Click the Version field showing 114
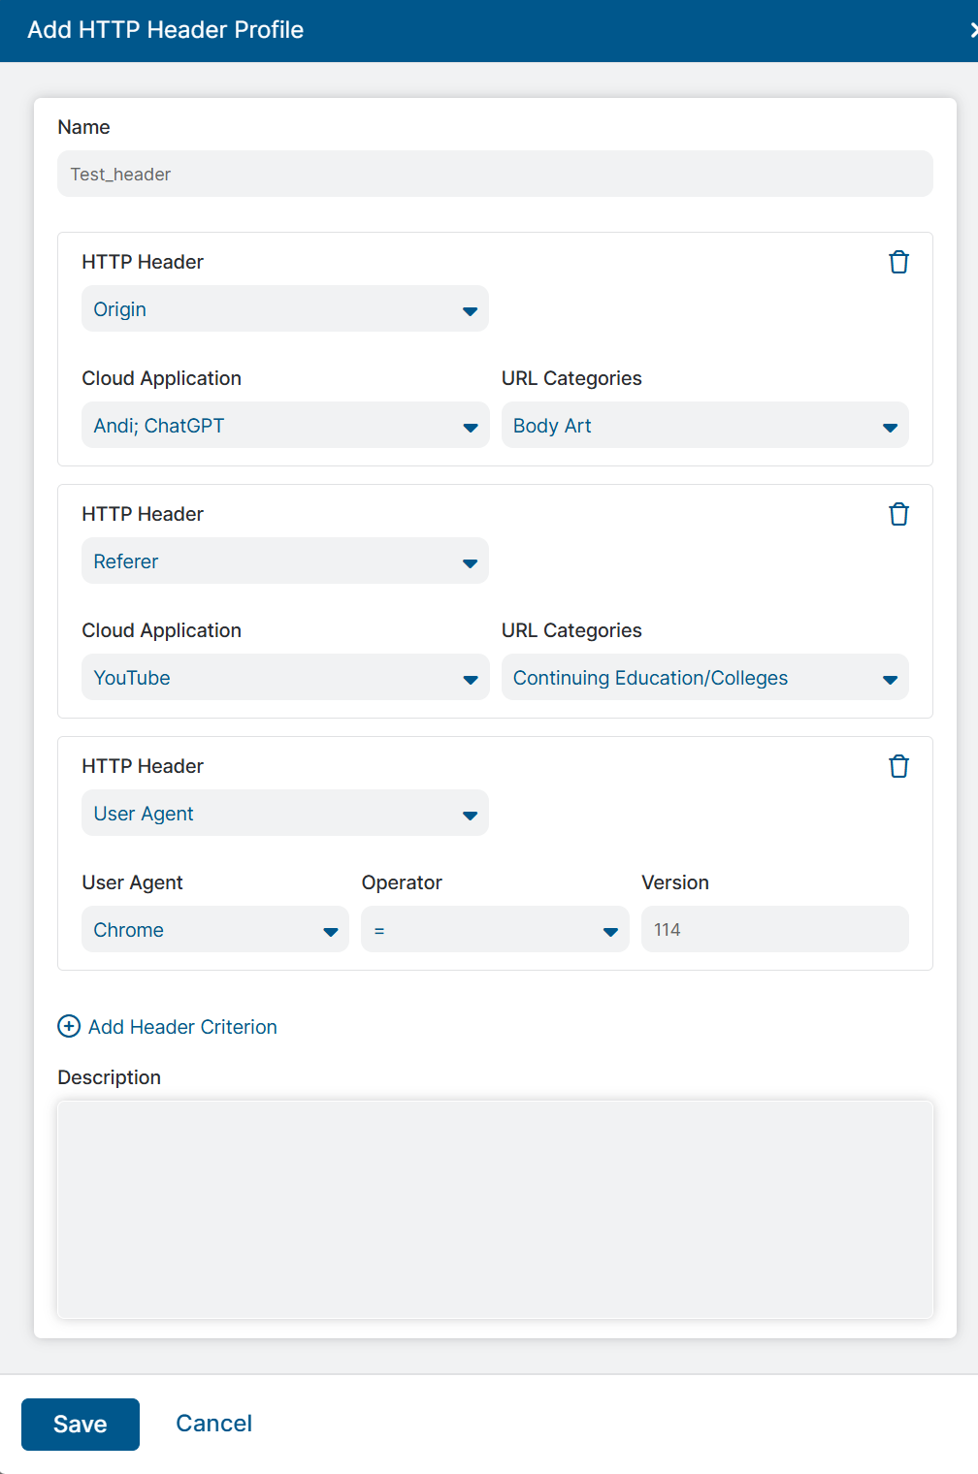The image size is (978, 1474). [x=774, y=930]
